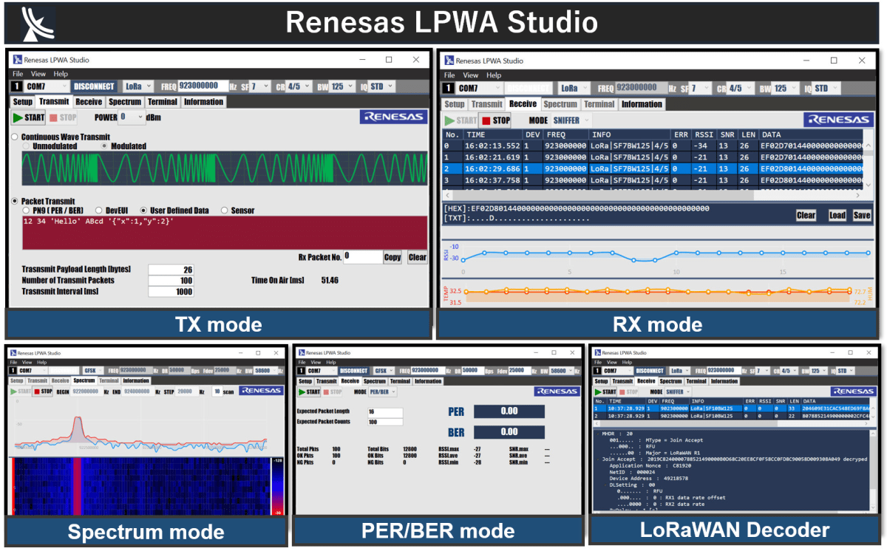Viewport: 887px width, 551px height.
Task: Click Copy button next to Rx Packet No.
Action: 392,257
